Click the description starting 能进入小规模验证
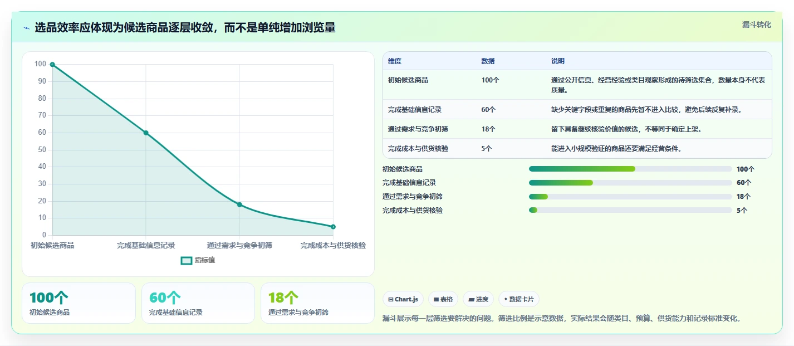 pos(616,149)
